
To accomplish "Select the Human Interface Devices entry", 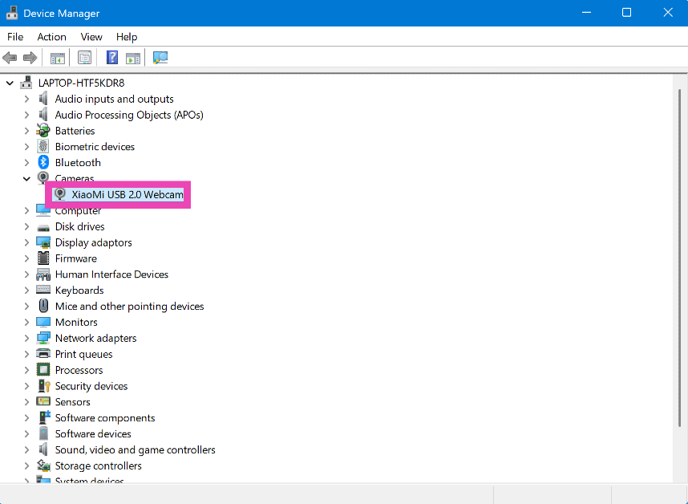I will (111, 274).
